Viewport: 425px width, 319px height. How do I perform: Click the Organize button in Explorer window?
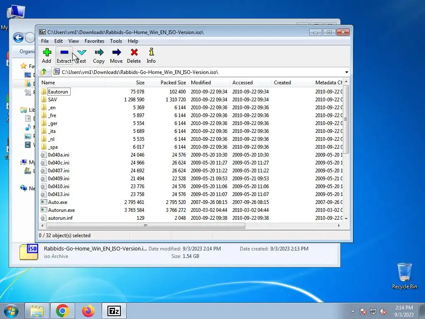pyautogui.click(x=27, y=52)
